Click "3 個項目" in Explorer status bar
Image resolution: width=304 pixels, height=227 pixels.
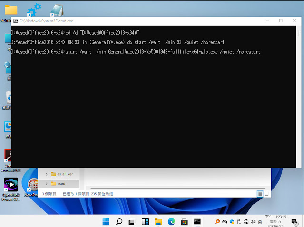49,194
